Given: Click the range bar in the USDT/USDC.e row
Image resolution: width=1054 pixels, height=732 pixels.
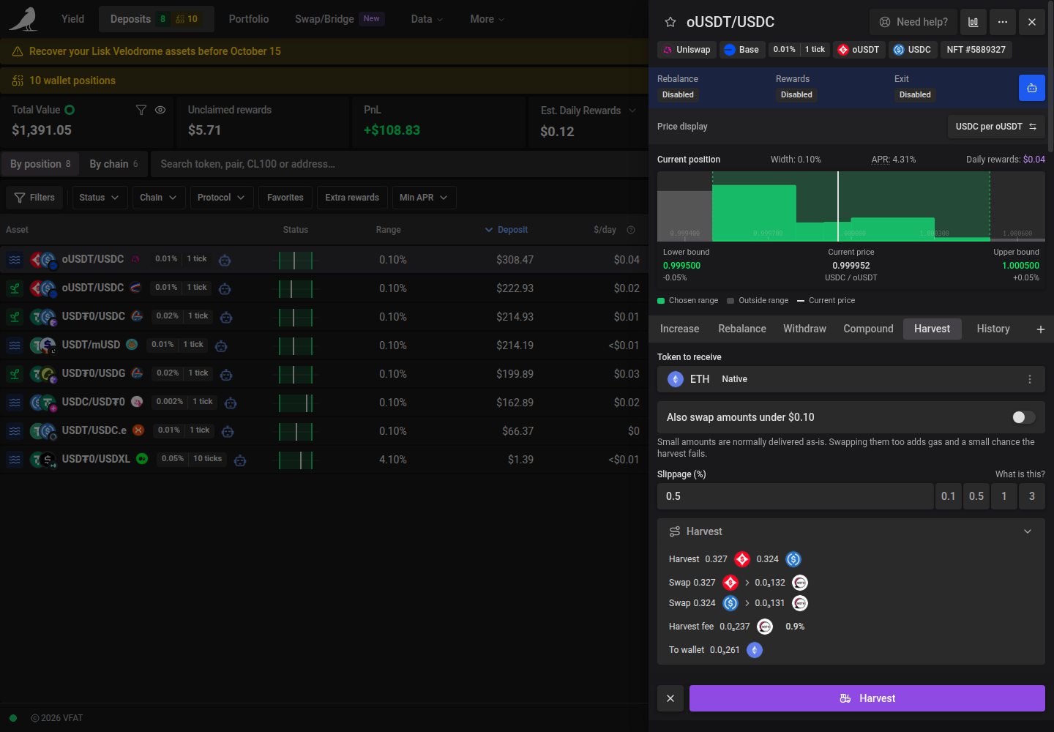Looking at the screenshot, I should (296, 431).
